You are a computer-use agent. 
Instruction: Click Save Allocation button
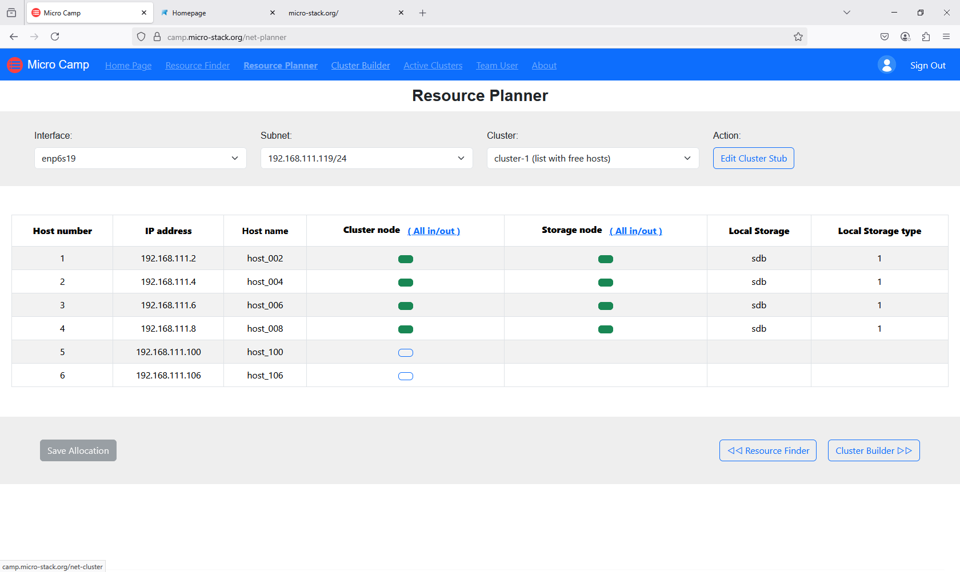point(78,450)
